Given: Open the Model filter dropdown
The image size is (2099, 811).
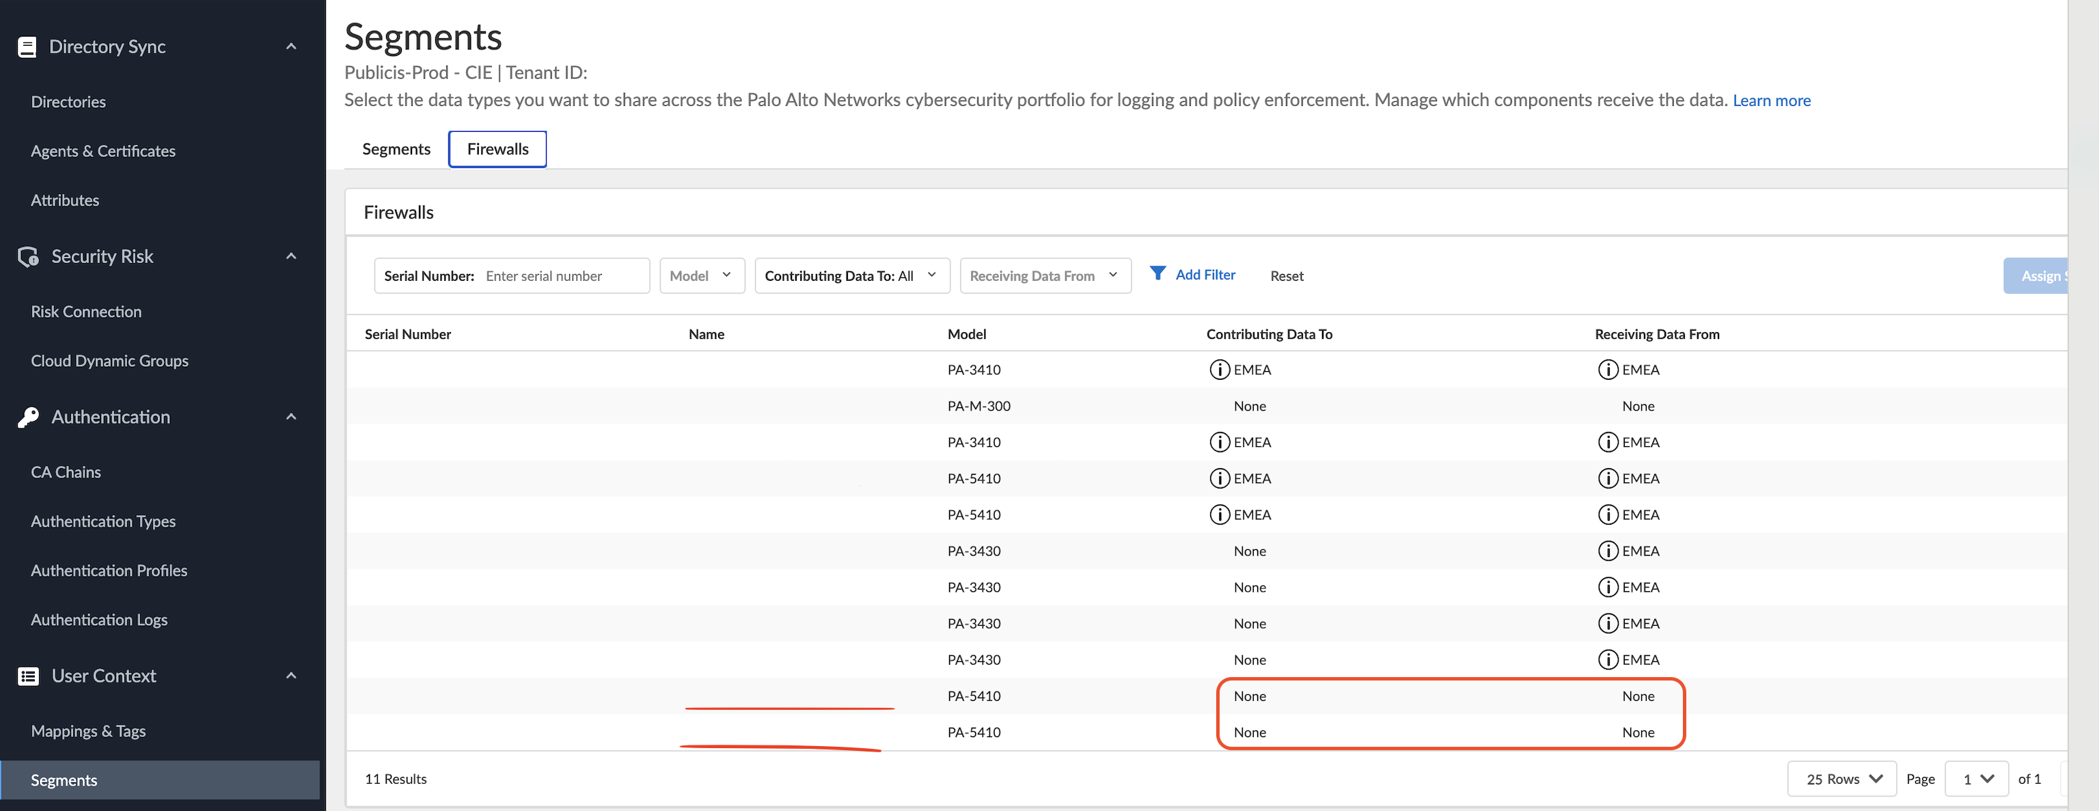Looking at the screenshot, I should tap(702, 275).
